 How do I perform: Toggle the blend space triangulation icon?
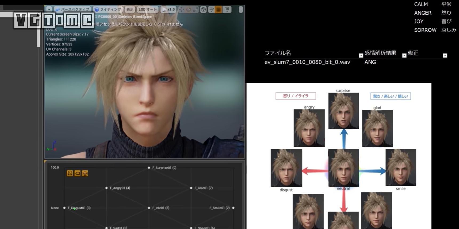[x=70, y=173]
